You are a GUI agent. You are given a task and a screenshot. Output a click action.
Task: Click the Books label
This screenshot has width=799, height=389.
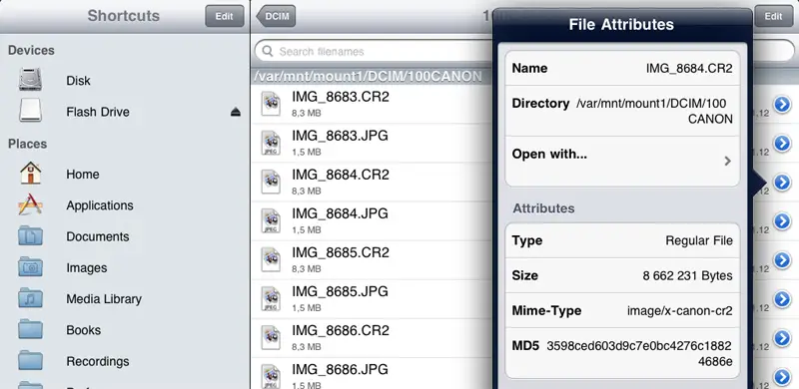tap(84, 330)
